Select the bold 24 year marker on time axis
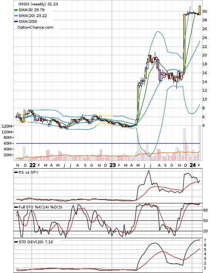The width and height of the screenshot is (218, 273). (193, 165)
